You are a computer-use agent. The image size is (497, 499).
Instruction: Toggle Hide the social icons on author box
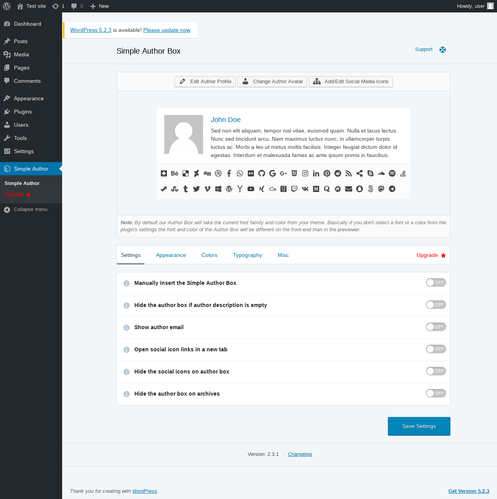click(x=436, y=371)
